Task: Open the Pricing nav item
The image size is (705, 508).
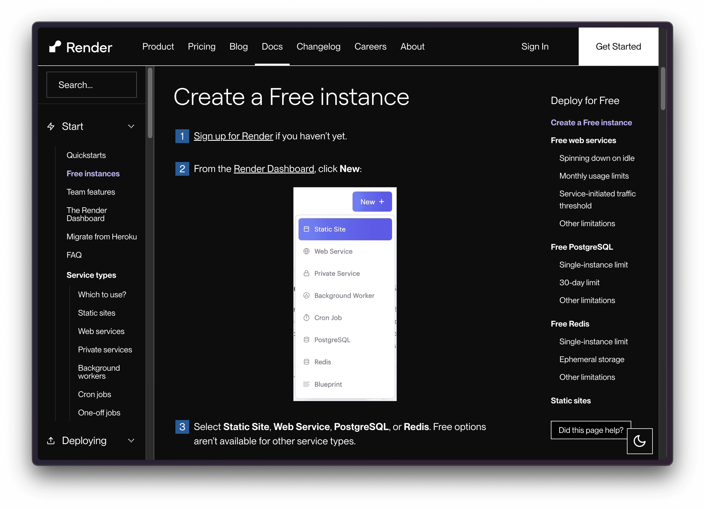Action: pyautogui.click(x=202, y=46)
